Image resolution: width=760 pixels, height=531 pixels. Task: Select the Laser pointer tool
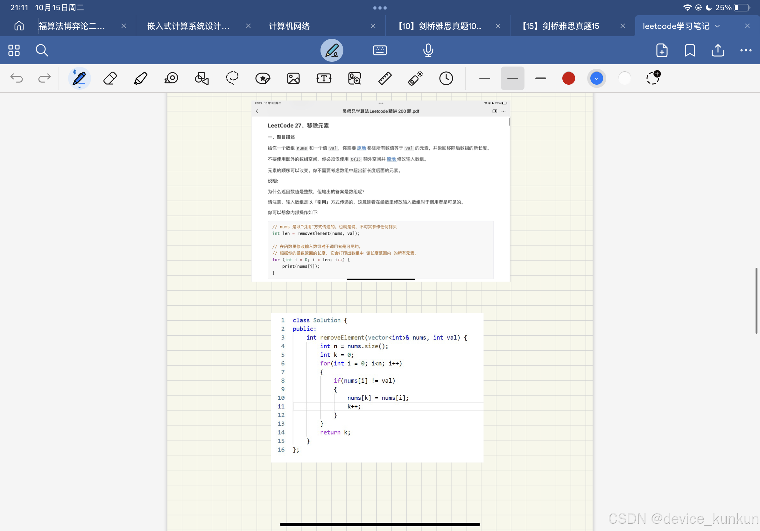415,78
